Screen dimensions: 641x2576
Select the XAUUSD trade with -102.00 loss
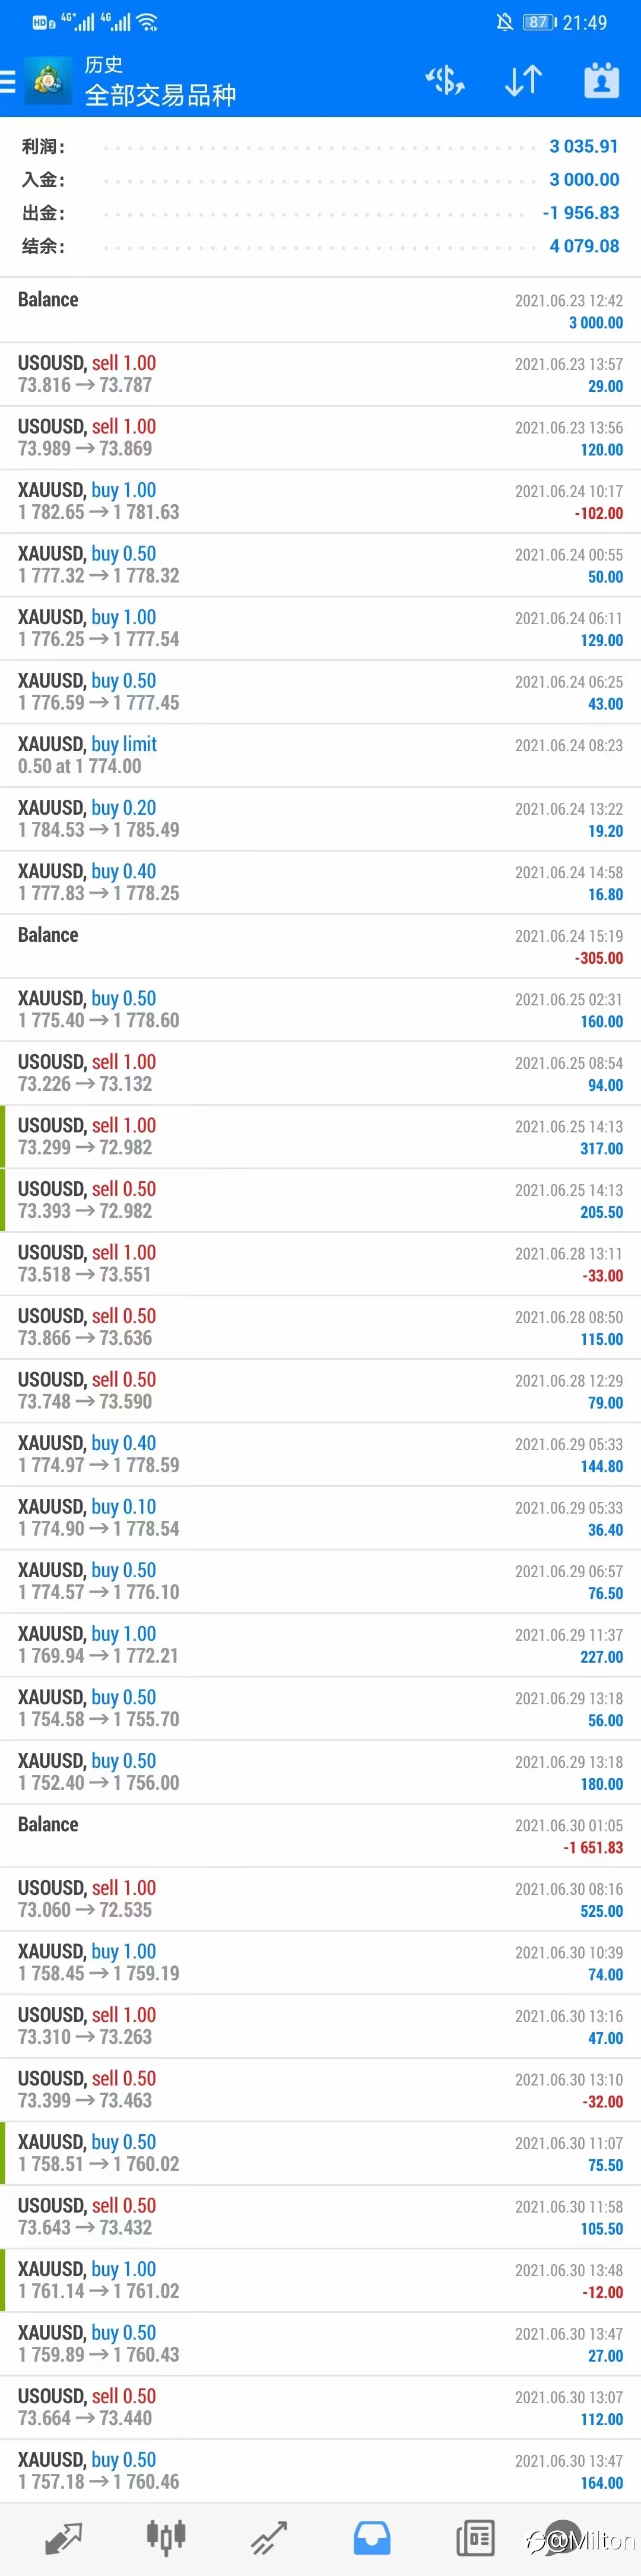320,501
